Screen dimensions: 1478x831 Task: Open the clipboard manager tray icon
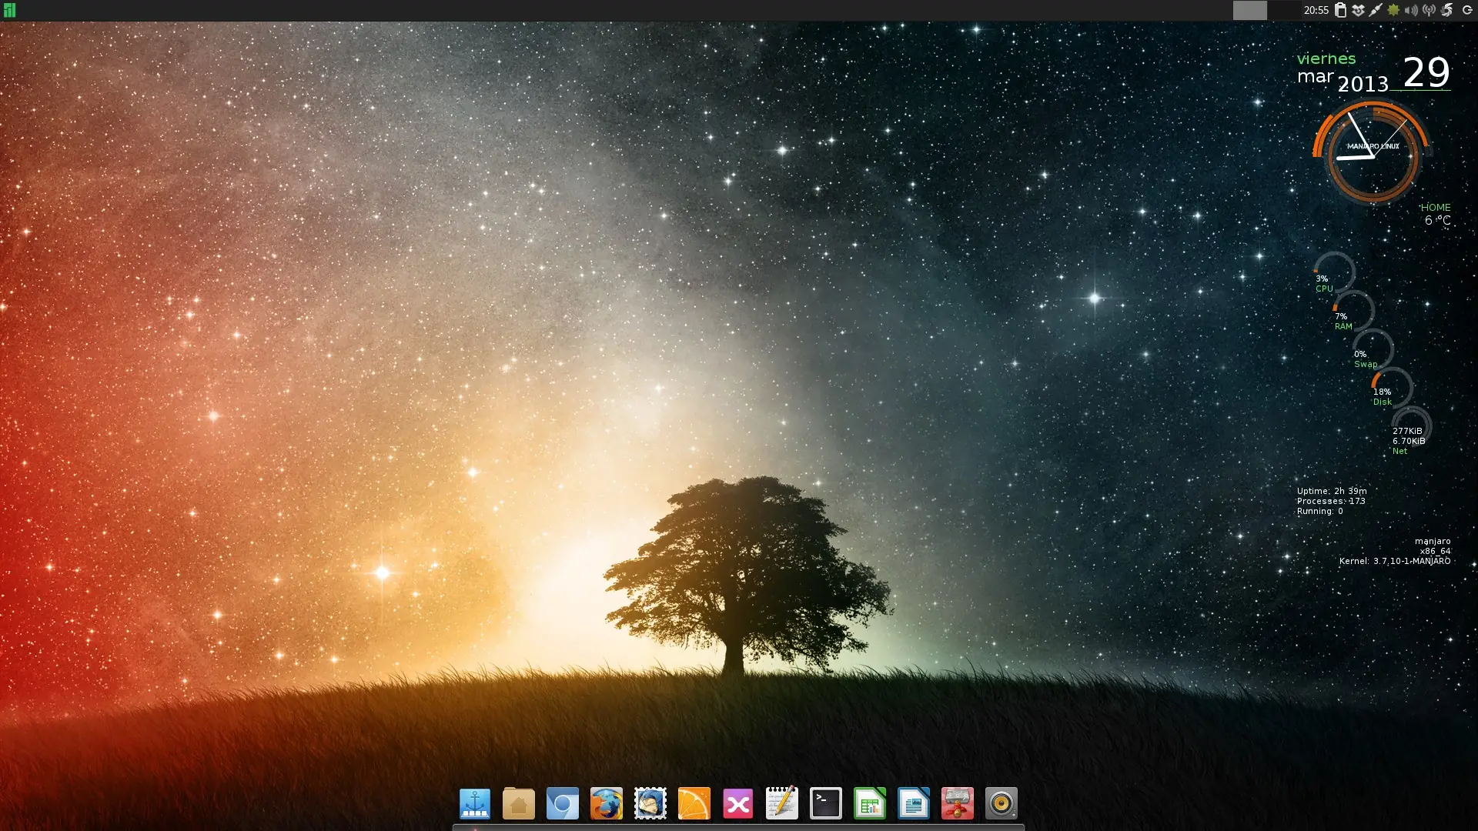1340,10
